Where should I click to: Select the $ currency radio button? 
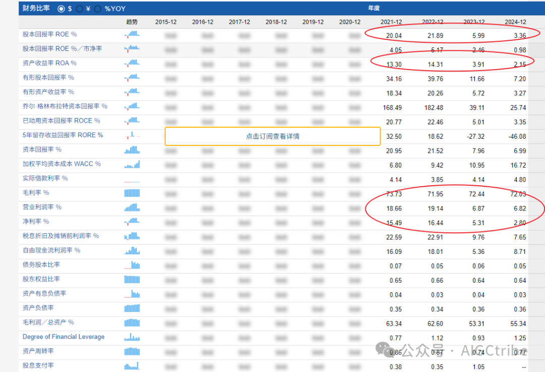pos(61,9)
